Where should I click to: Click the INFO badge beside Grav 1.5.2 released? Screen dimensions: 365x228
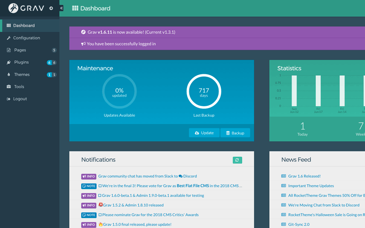pos(89,206)
